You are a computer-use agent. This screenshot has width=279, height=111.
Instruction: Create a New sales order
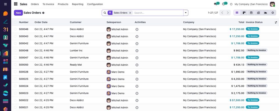tap(18, 13)
